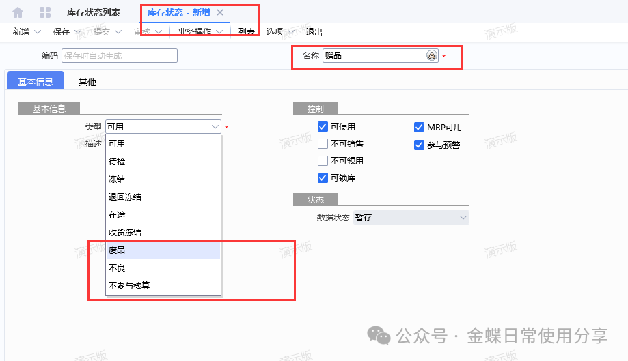Open the app grid menu icon
Image resolution: width=628 pixels, height=361 pixels.
[x=45, y=12]
